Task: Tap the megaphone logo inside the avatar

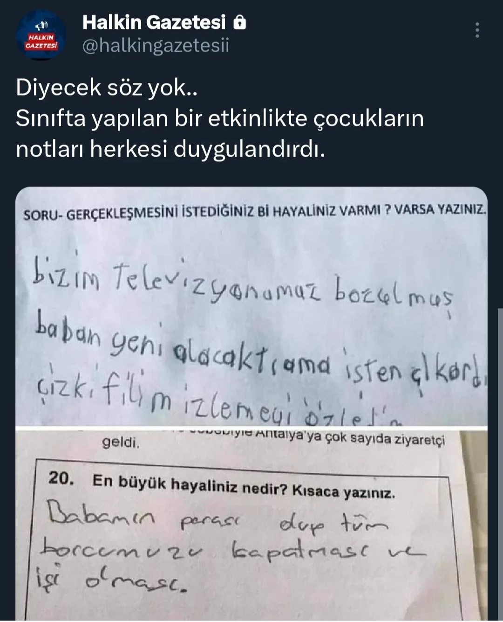Action: click(41, 25)
